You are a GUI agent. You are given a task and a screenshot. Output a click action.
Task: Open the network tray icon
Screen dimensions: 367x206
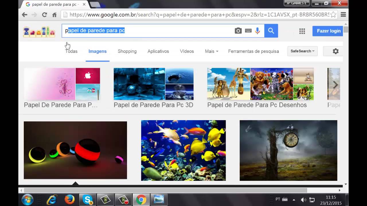(x=312, y=200)
